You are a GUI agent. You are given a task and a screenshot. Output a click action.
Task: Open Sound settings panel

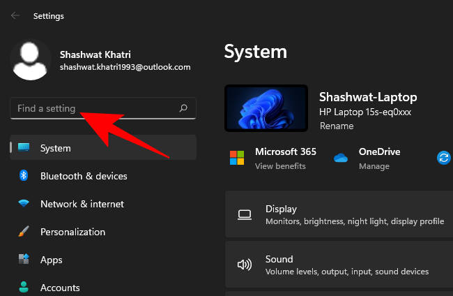(x=339, y=265)
